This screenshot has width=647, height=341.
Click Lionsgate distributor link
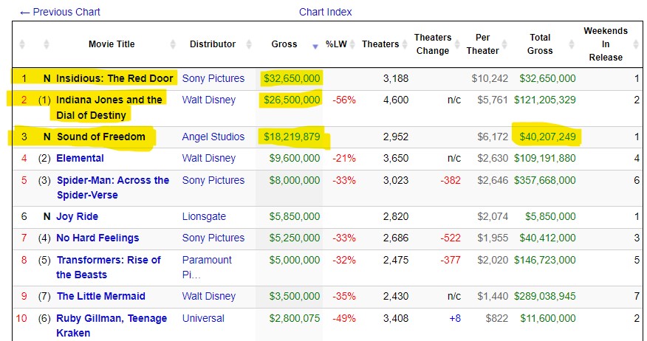tap(202, 216)
